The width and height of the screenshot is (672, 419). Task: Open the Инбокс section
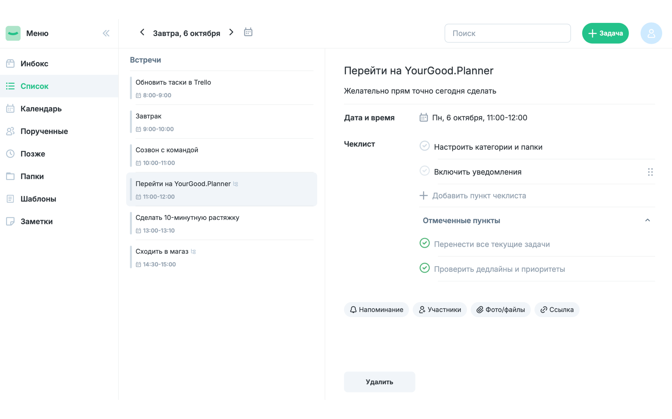34,63
